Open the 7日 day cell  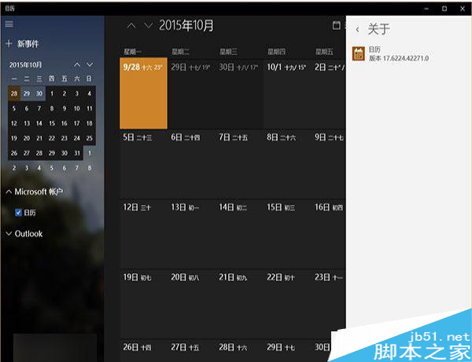point(239,164)
